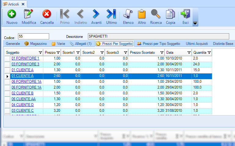Open the Prezzo column filter
235x146 pixels.
(x=58, y=53)
